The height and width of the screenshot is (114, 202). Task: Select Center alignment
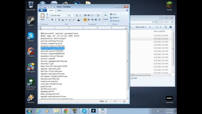[x=89, y=20]
